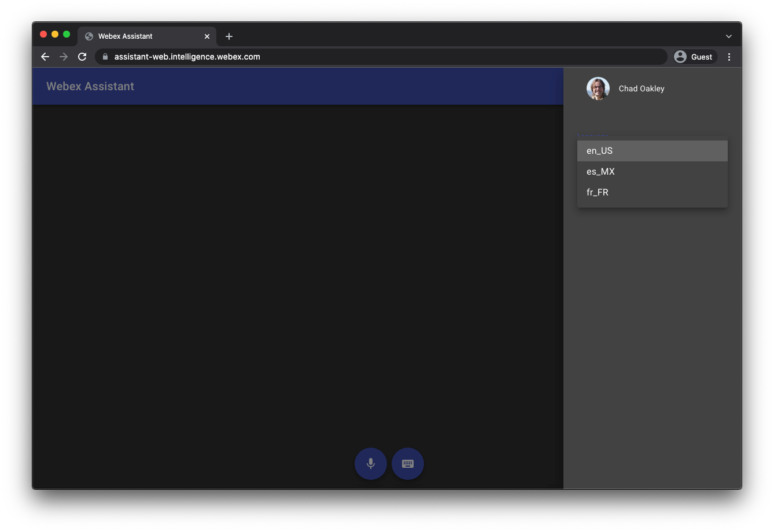Click the Webex Assistant tab favicon
The height and width of the screenshot is (532, 774).
(89, 36)
